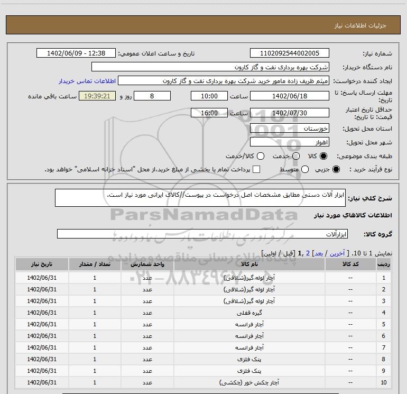Screen dimensions: 407x394
Task: Select row 10 آچار چکش خور (چکشی)
Action: 203,382
